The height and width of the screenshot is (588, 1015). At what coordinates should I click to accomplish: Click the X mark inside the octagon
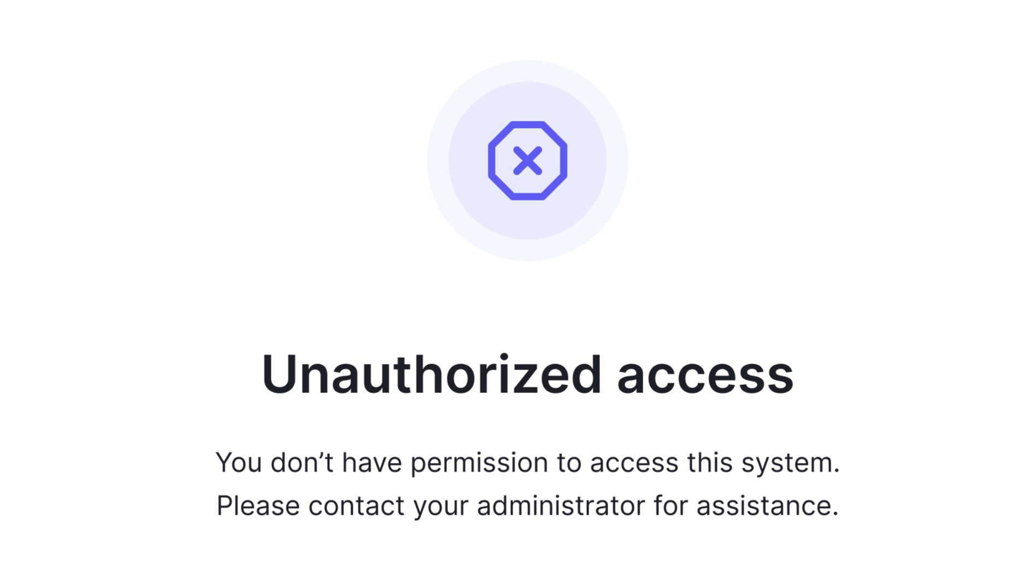click(x=527, y=161)
